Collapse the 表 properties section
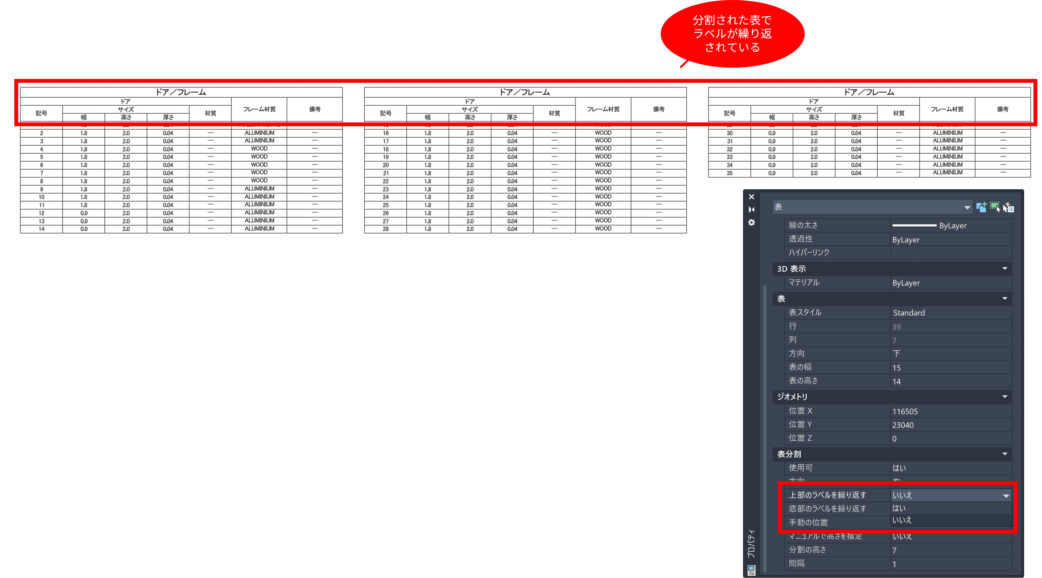1042x578 pixels. tap(1005, 299)
